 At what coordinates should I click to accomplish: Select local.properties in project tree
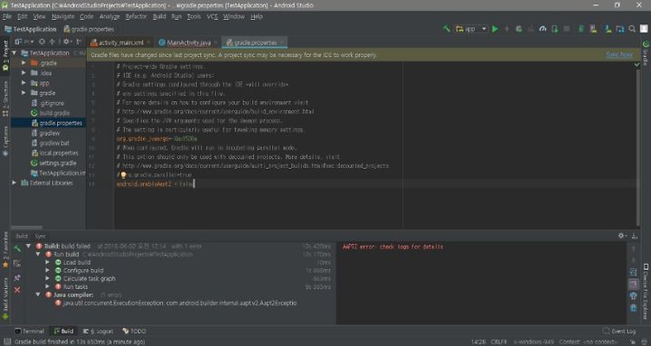[58, 153]
